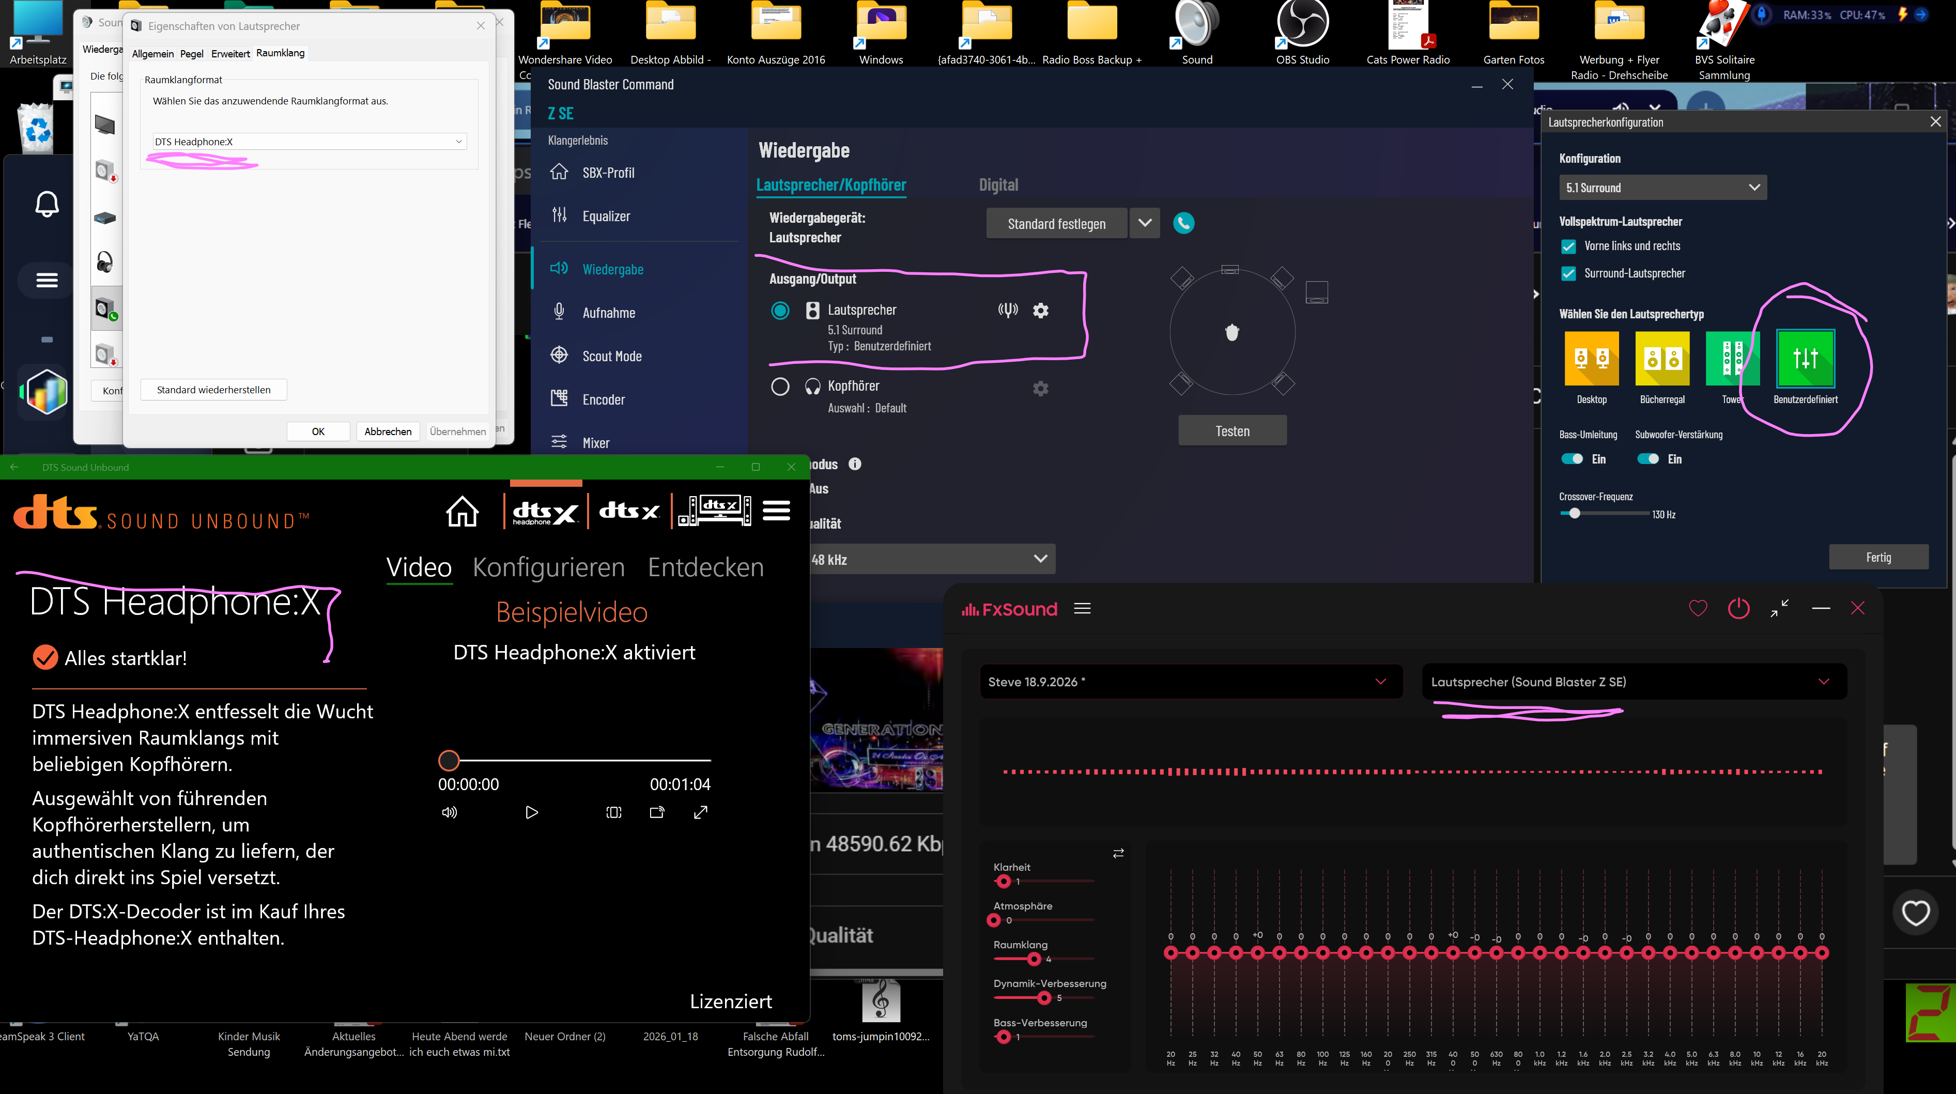This screenshot has height=1094, width=1956.
Task: Toggle Subwoofer-Verstärkung switch
Action: (x=1647, y=458)
